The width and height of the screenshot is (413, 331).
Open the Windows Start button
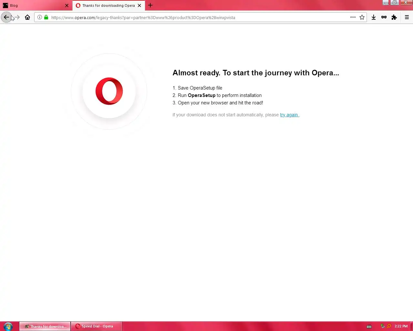coord(8,326)
